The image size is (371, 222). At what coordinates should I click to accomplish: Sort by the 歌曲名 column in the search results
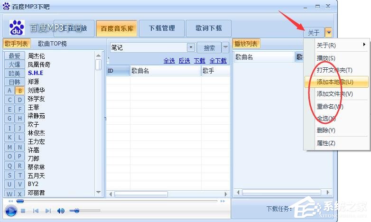(x=166, y=71)
